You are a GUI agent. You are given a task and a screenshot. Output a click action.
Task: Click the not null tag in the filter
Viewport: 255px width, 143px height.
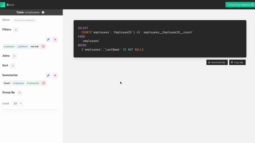tap(35, 46)
